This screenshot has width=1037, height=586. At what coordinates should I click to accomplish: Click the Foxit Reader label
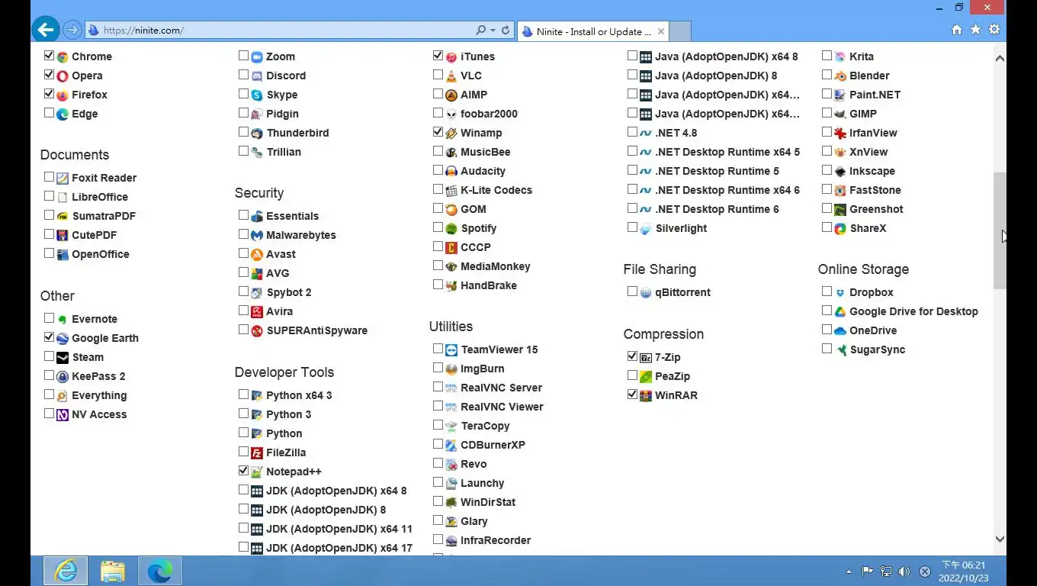pyautogui.click(x=104, y=178)
